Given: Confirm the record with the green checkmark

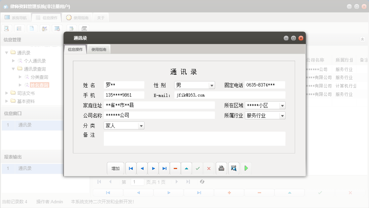Looking at the screenshot, I should (x=198, y=168).
